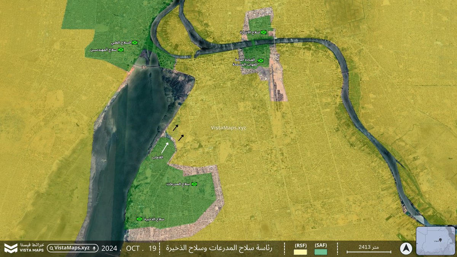Open the Sudan locator minimap thumbnail

tap(435, 241)
